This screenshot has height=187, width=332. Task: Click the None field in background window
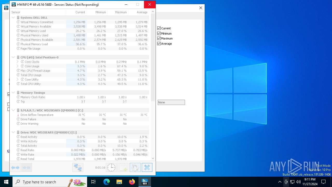point(171,102)
